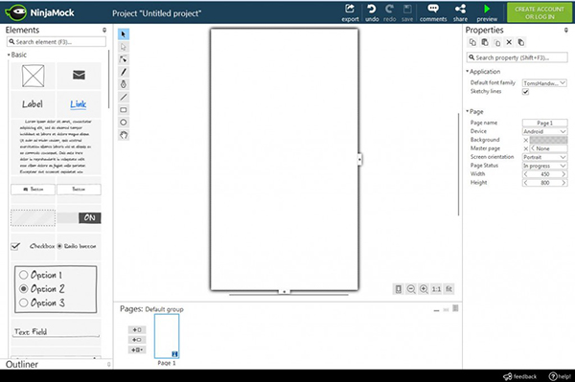The image size is (575, 382).
Task: Preview the mockup
Action: (x=487, y=13)
